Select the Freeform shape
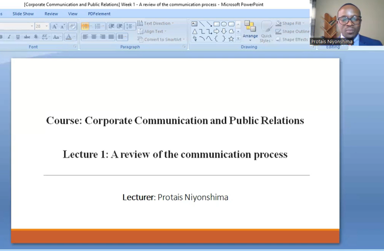384x251 pixels. 231,31
